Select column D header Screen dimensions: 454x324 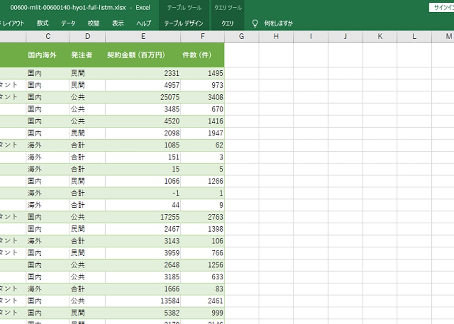tap(87, 36)
